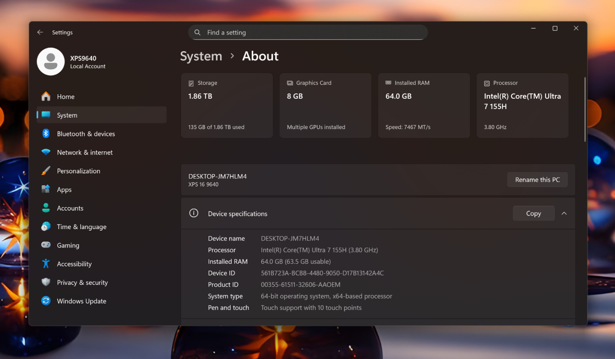Go to Time & language settings
This screenshot has width=615, height=359.
tap(101, 226)
